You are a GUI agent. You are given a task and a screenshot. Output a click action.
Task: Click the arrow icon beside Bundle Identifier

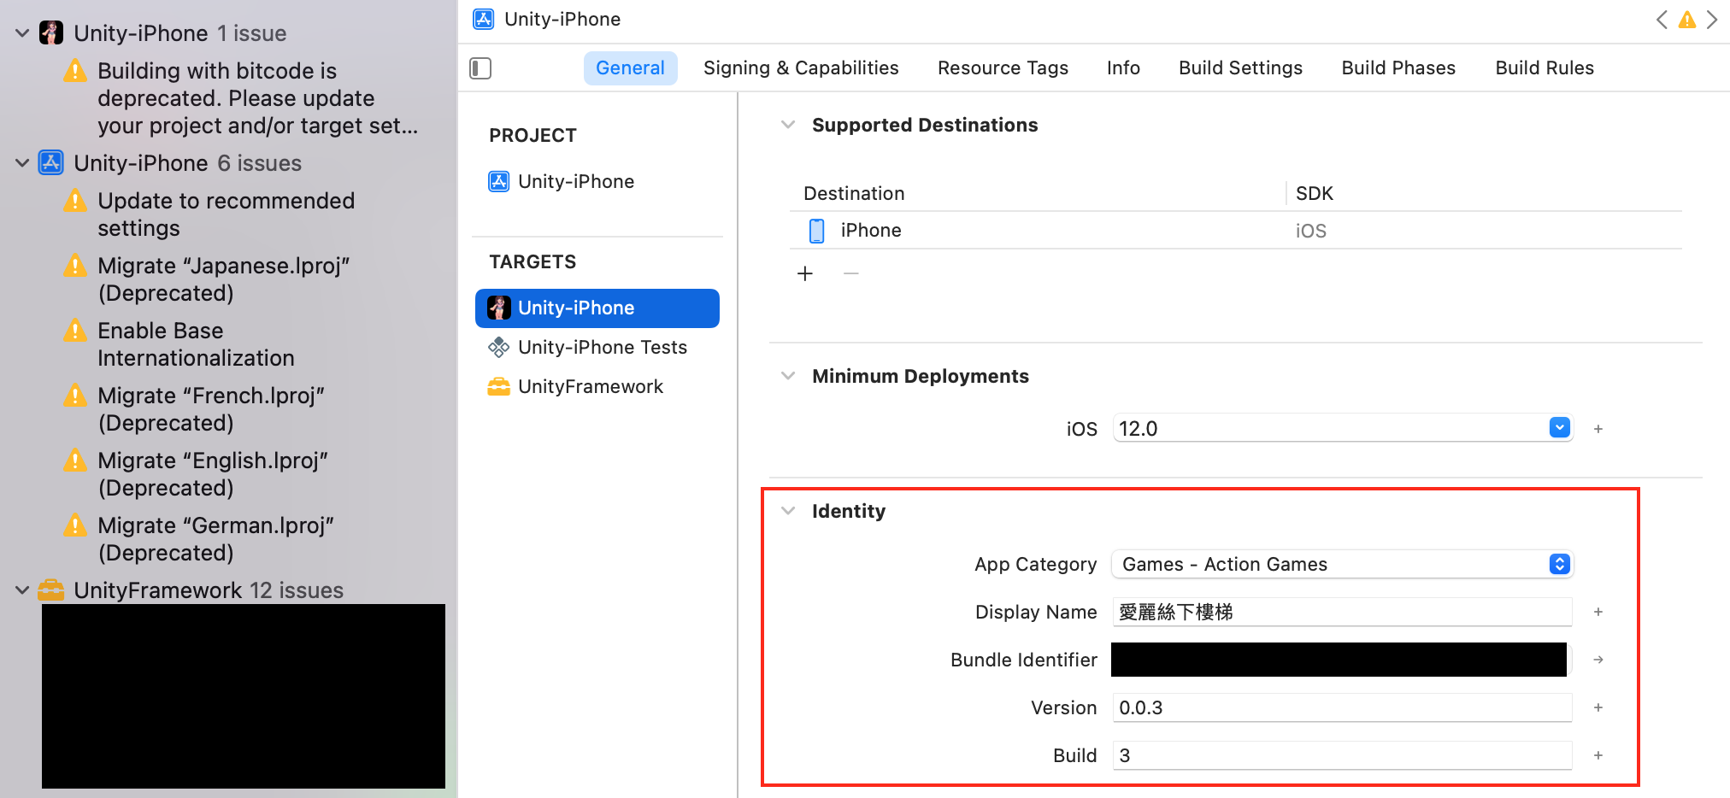click(x=1598, y=660)
